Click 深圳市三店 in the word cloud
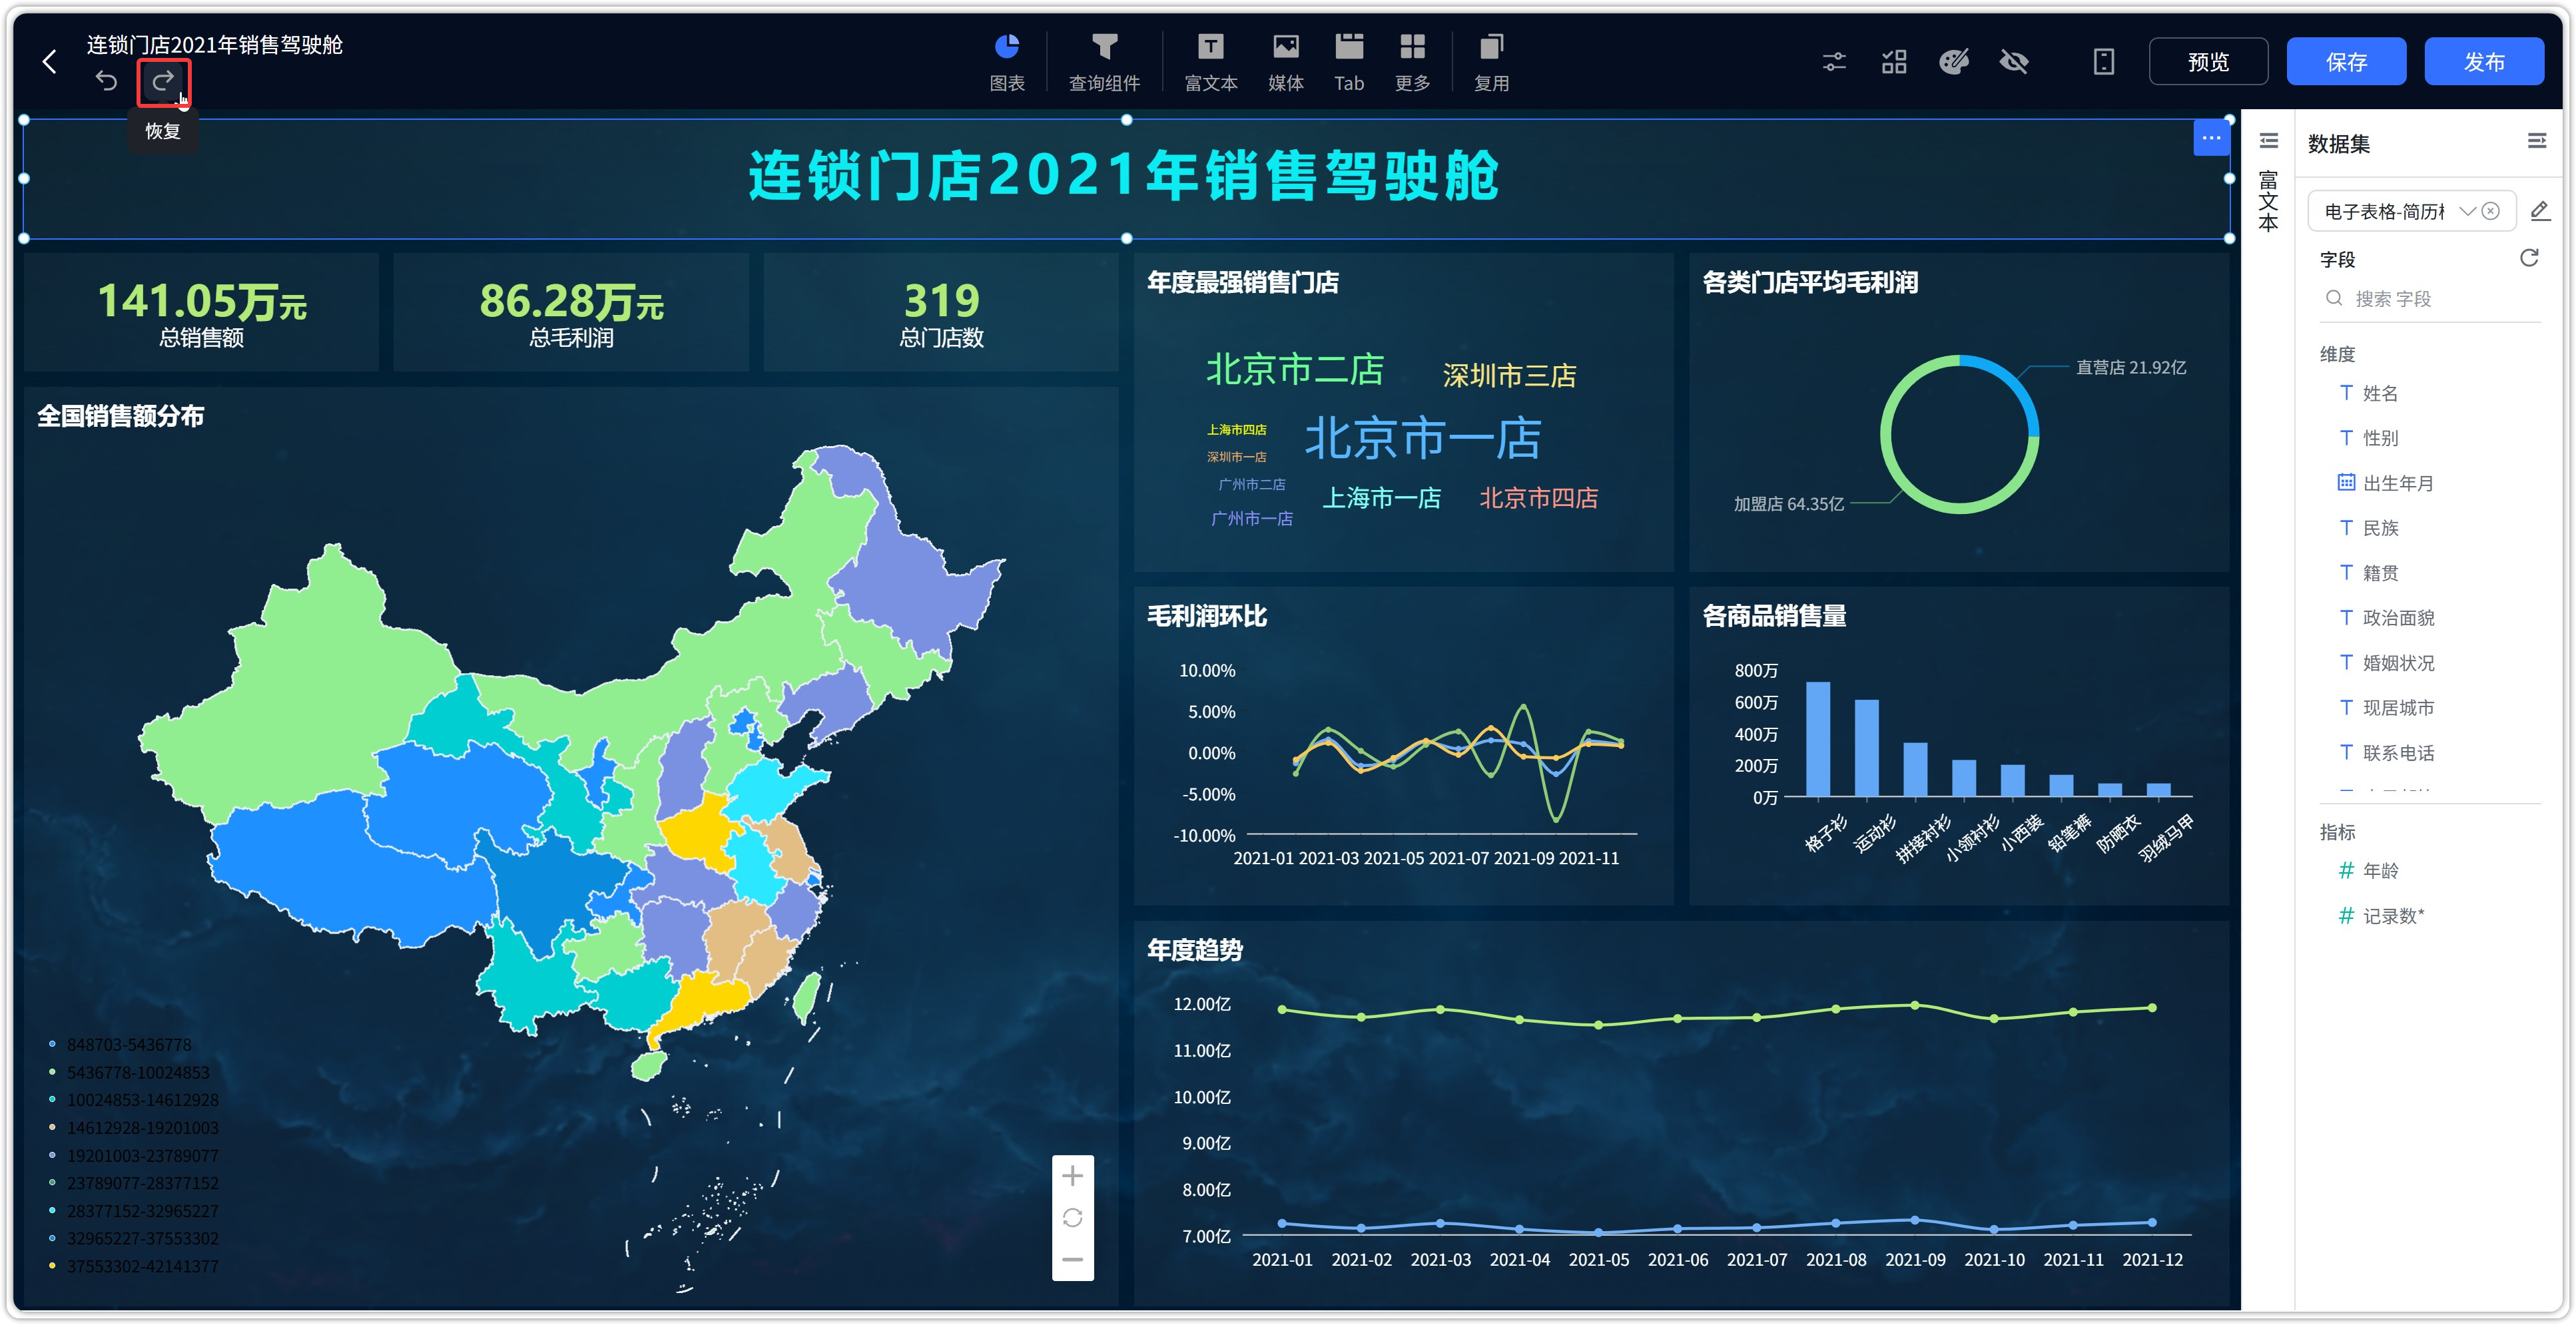 1509,375
